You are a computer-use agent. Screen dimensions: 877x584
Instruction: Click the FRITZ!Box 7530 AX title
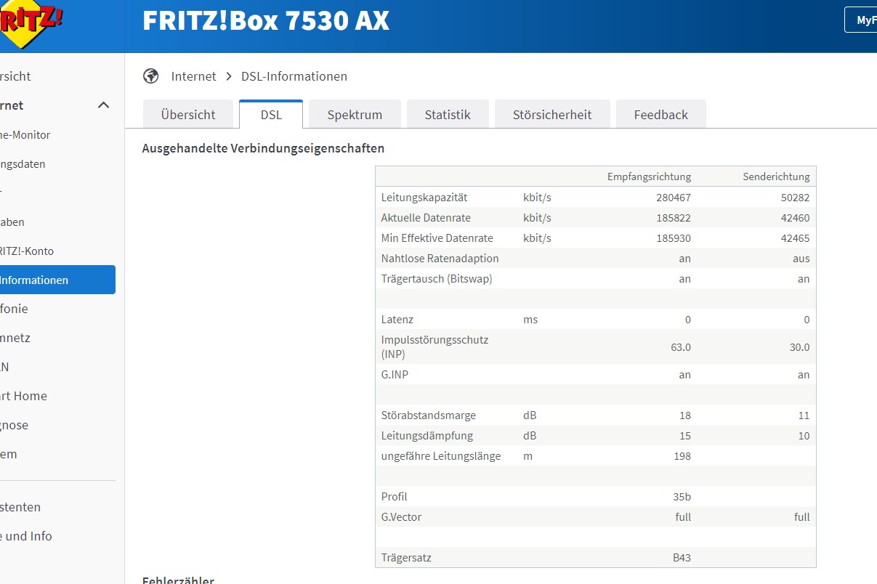click(266, 21)
